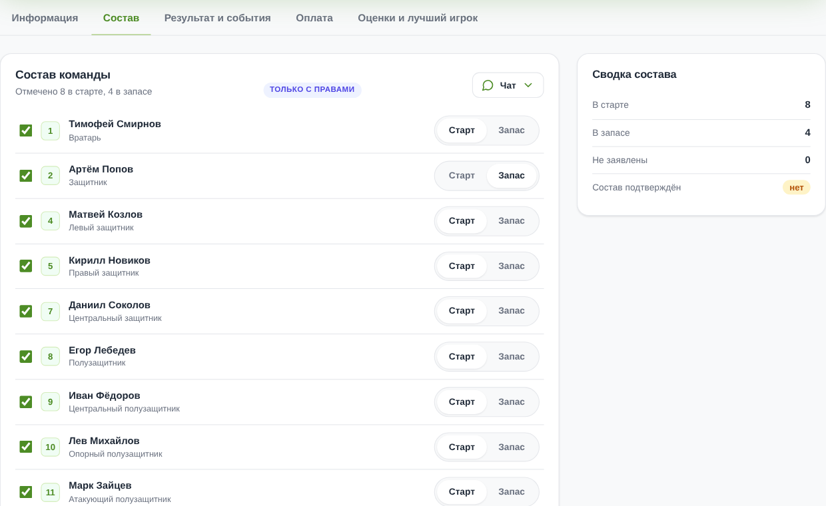Uncheck Тимофей Смирнов's checkbox
This screenshot has width=826, height=506.
point(26,130)
